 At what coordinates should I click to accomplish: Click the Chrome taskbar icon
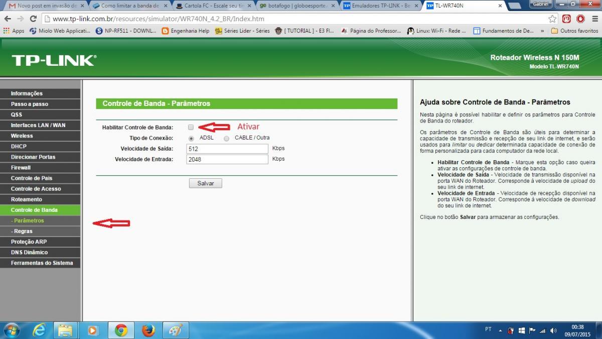pos(120,330)
